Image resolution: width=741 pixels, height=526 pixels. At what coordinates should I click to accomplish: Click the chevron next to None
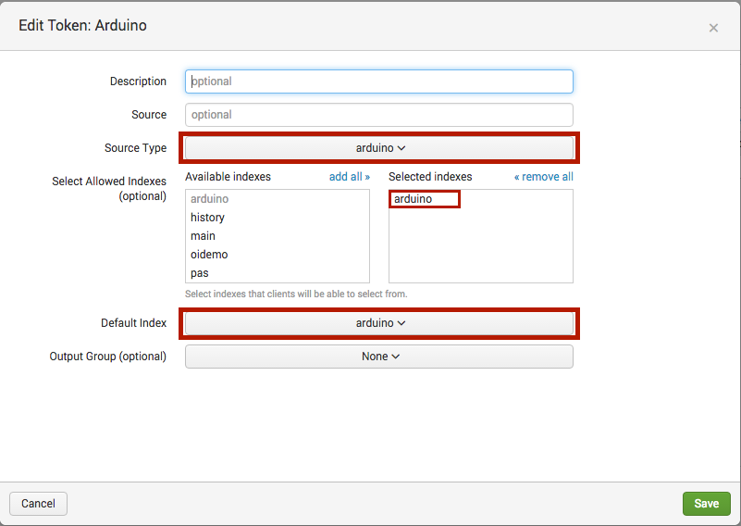pyautogui.click(x=396, y=357)
